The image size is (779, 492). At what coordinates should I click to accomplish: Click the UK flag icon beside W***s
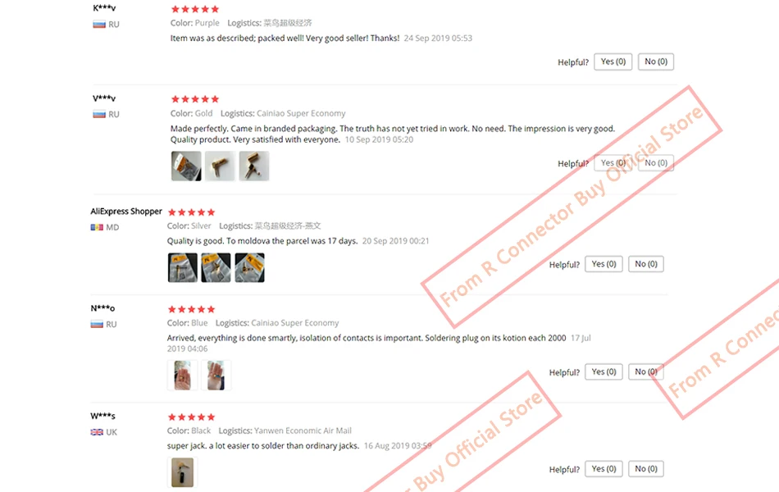(97, 432)
